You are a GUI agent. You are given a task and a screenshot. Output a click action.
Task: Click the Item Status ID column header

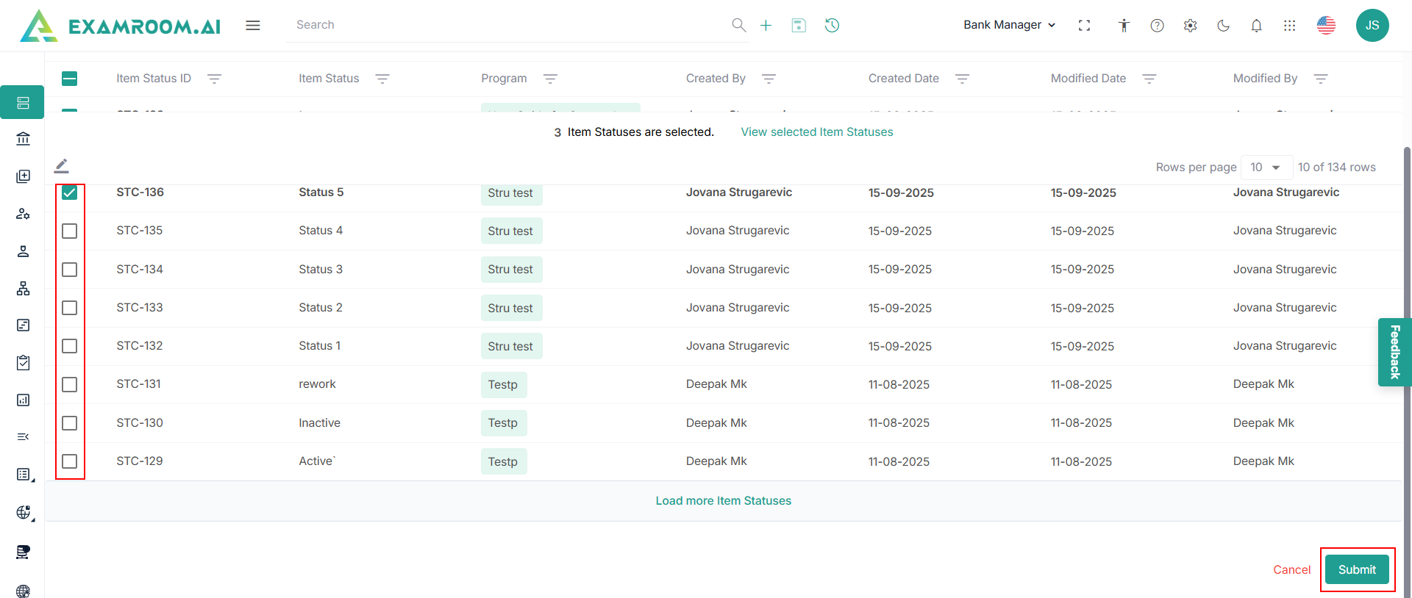(154, 79)
